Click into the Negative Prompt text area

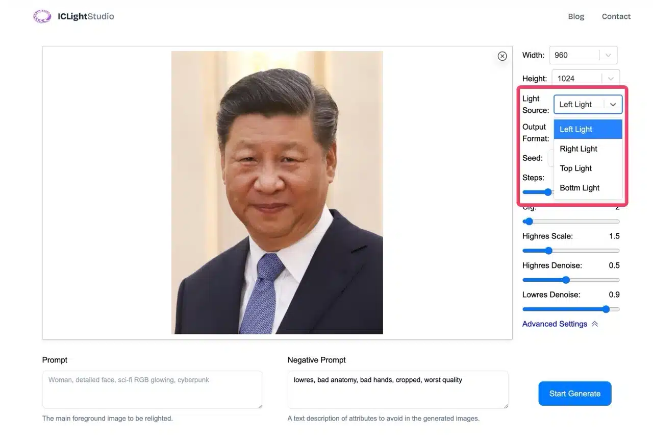pyautogui.click(x=398, y=389)
